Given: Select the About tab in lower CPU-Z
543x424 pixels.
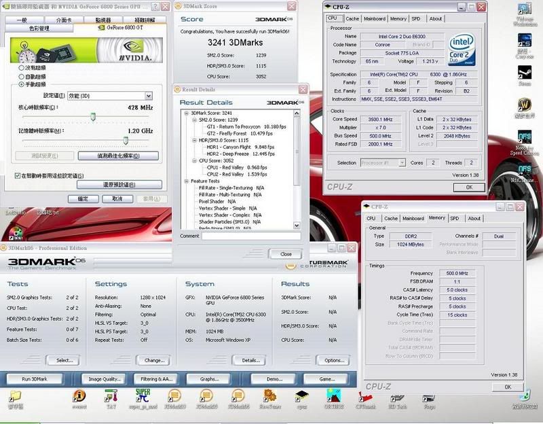Looking at the screenshot, I should pyautogui.click(x=474, y=218).
